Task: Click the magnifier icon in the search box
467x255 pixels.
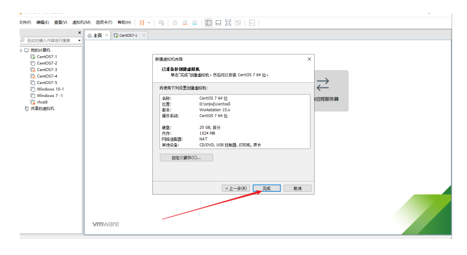Action: 23,40
